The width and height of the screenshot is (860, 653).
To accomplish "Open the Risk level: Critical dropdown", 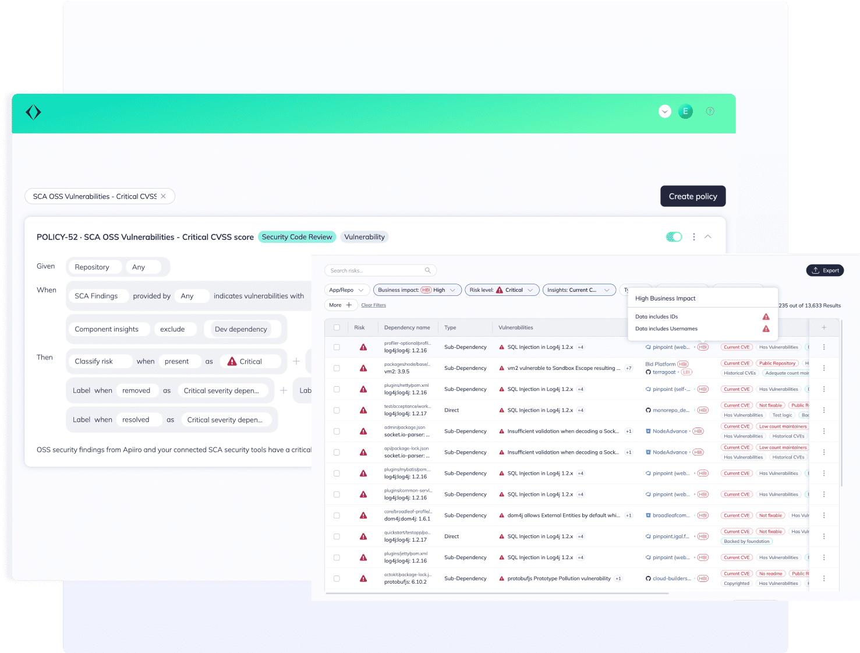I will (501, 290).
